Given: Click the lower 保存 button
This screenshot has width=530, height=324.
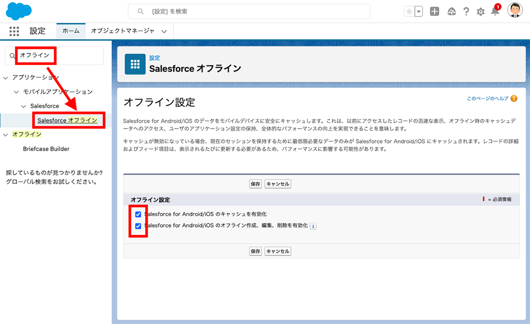Looking at the screenshot, I should click(255, 251).
